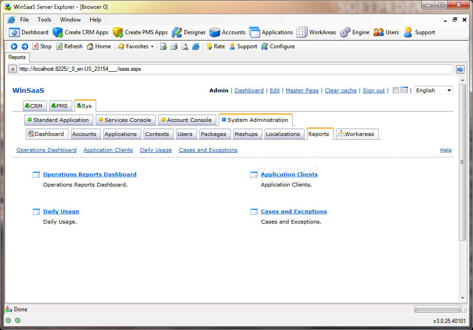Viewport: 473px width, 330px height.
Task: Click the Master Page link
Action: click(x=302, y=90)
